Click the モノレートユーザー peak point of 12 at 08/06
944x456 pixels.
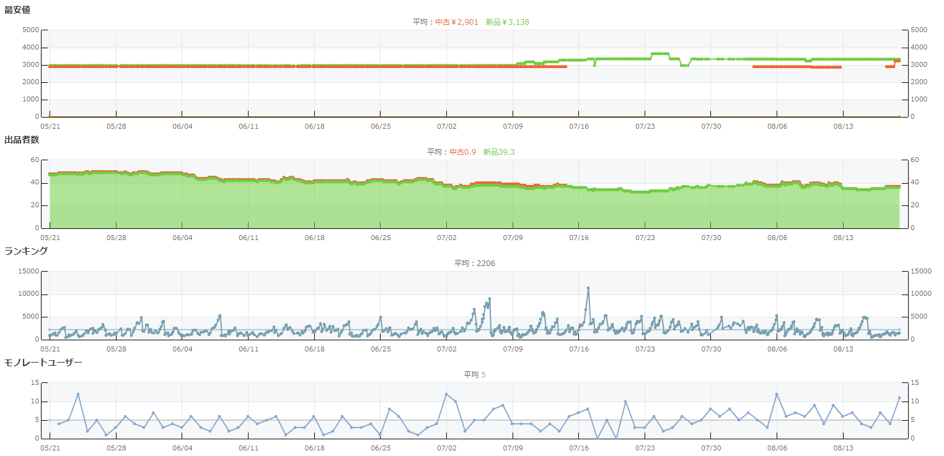(x=777, y=394)
